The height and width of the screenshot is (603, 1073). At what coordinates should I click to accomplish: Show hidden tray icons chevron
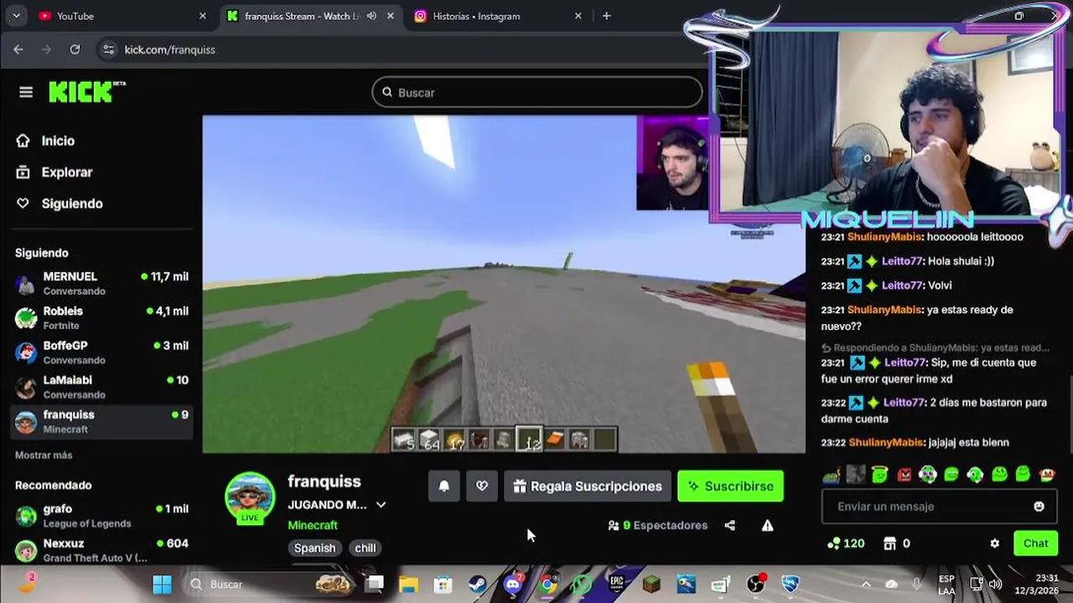tap(866, 584)
